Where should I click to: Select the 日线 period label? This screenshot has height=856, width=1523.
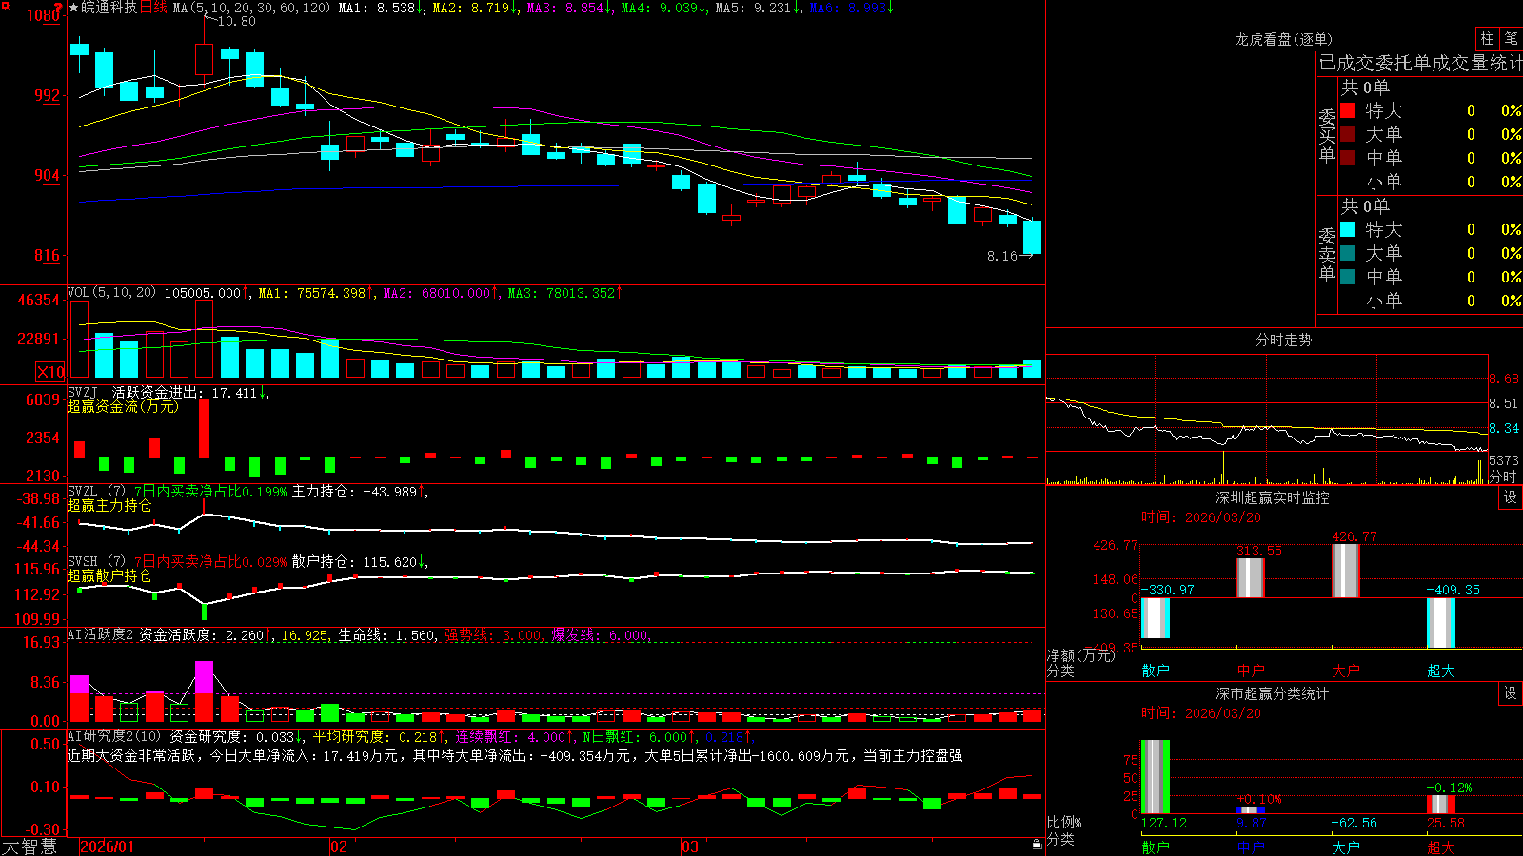tap(153, 8)
